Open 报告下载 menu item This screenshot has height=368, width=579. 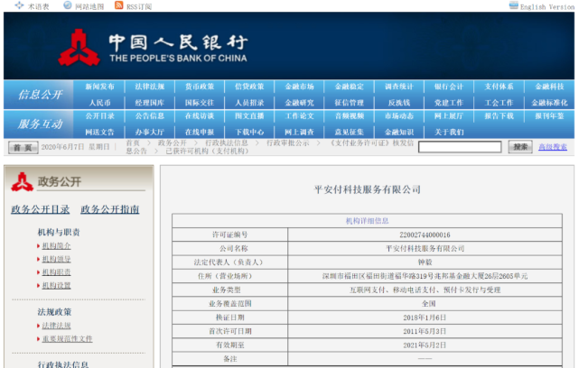point(499,116)
